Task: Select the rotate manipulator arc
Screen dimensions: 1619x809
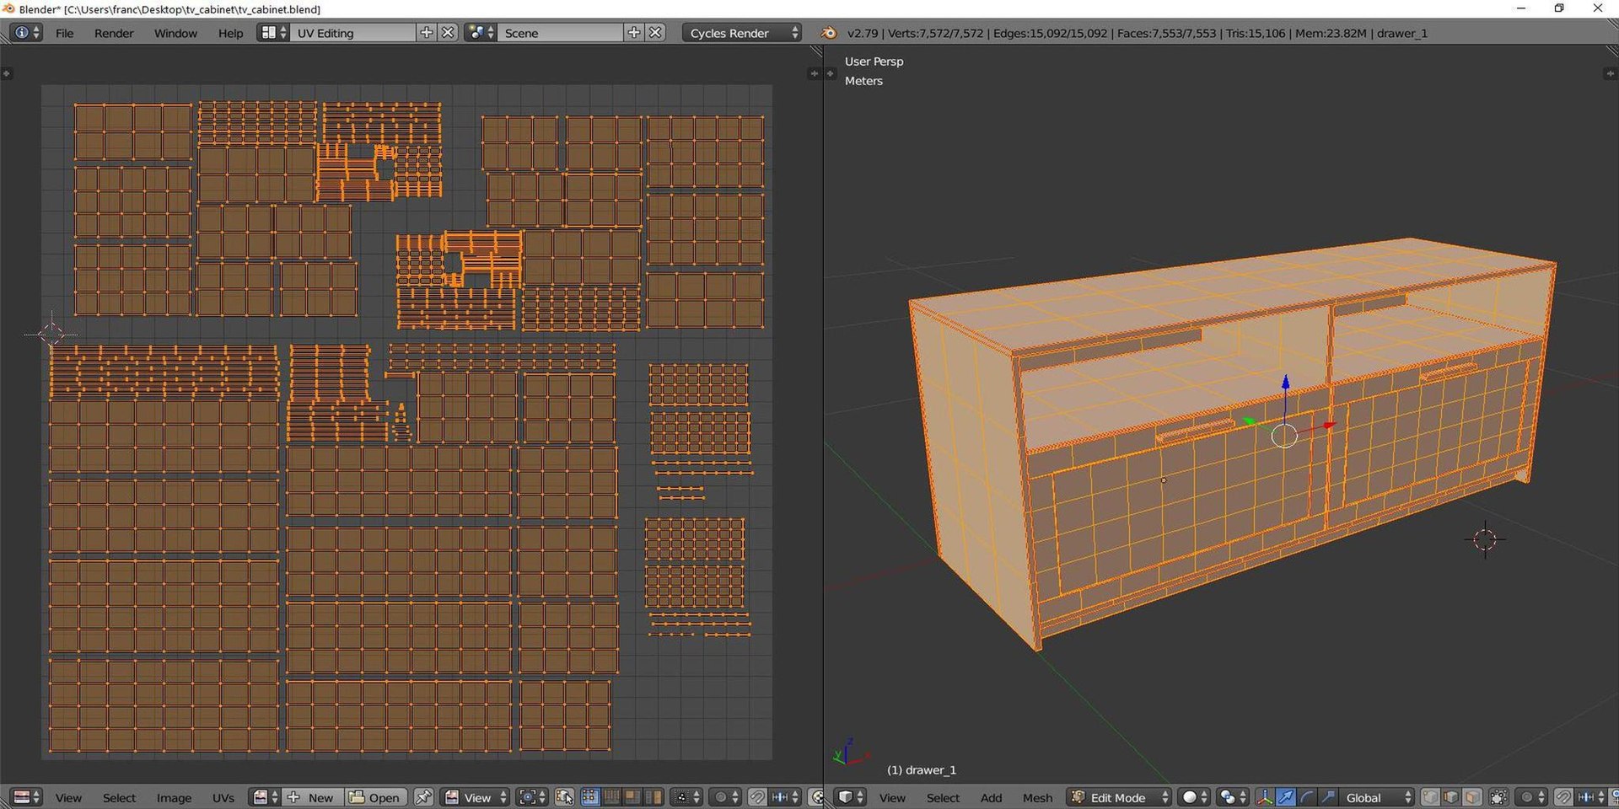Action: click(1306, 797)
